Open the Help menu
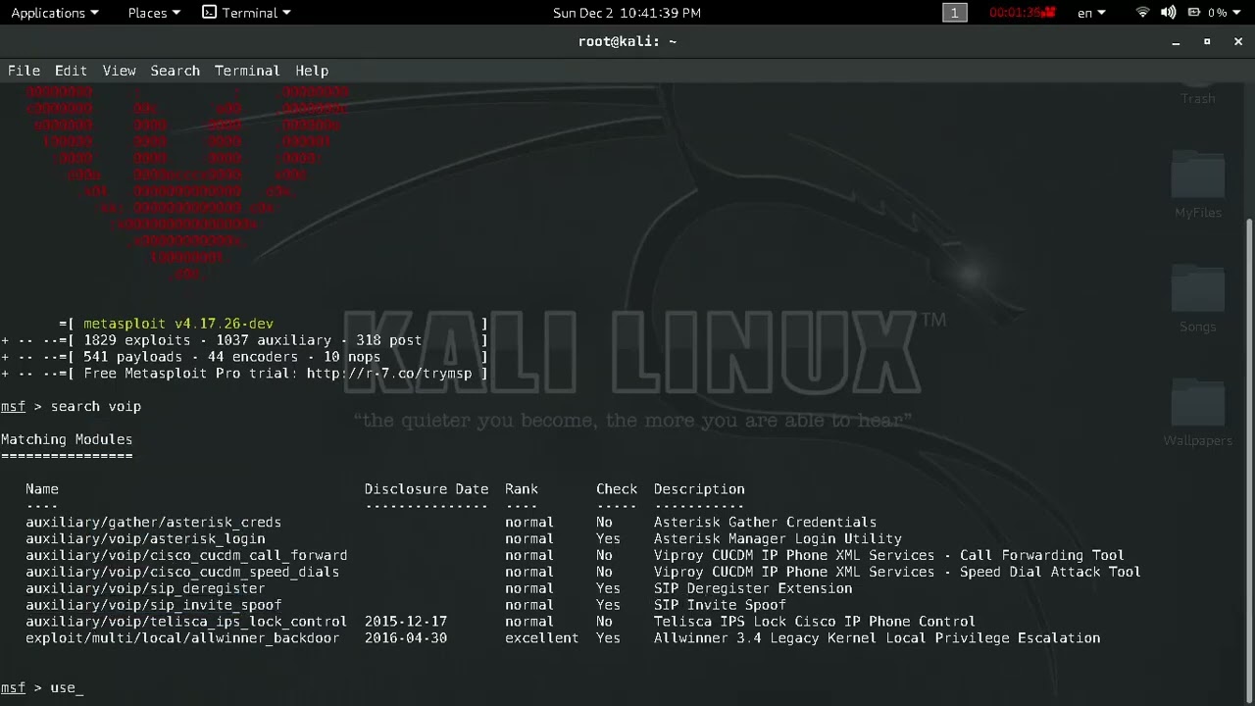Image resolution: width=1255 pixels, height=706 pixels. [312, 71]
